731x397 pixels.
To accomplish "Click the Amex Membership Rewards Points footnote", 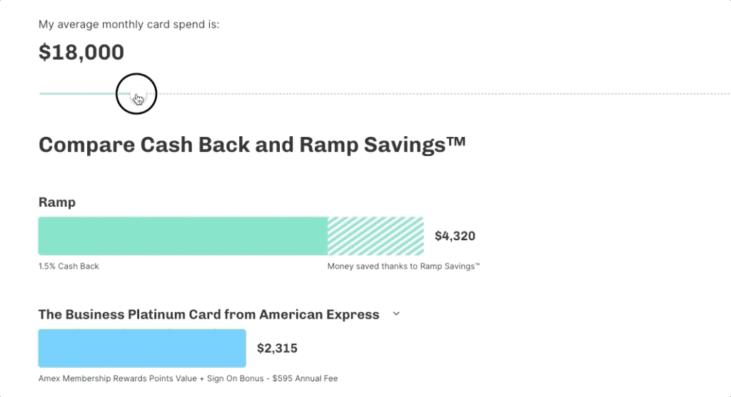I will coord(188,378).
